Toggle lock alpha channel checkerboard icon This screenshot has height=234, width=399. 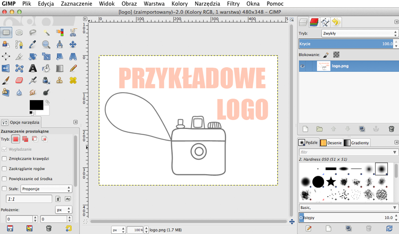(336, 54)
